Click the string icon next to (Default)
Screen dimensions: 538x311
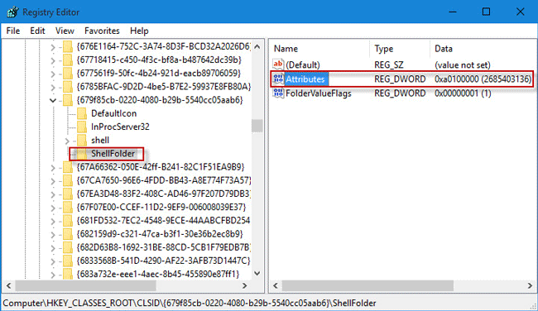point(278,65)
